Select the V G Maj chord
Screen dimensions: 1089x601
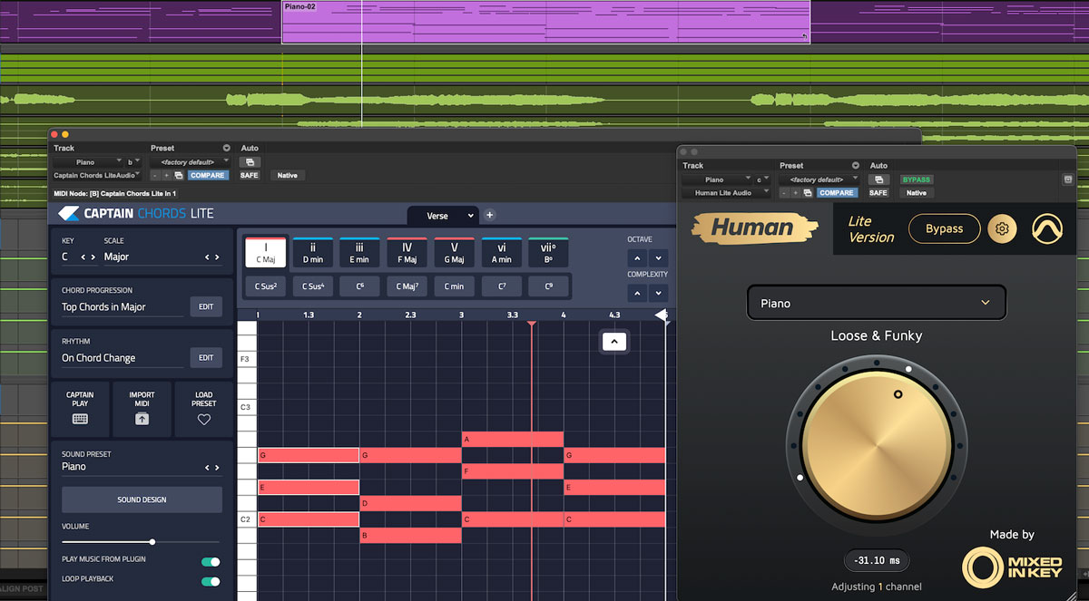[454, 253]
